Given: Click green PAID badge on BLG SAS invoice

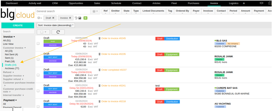Looking at the screenshot, I should [53, 41].
